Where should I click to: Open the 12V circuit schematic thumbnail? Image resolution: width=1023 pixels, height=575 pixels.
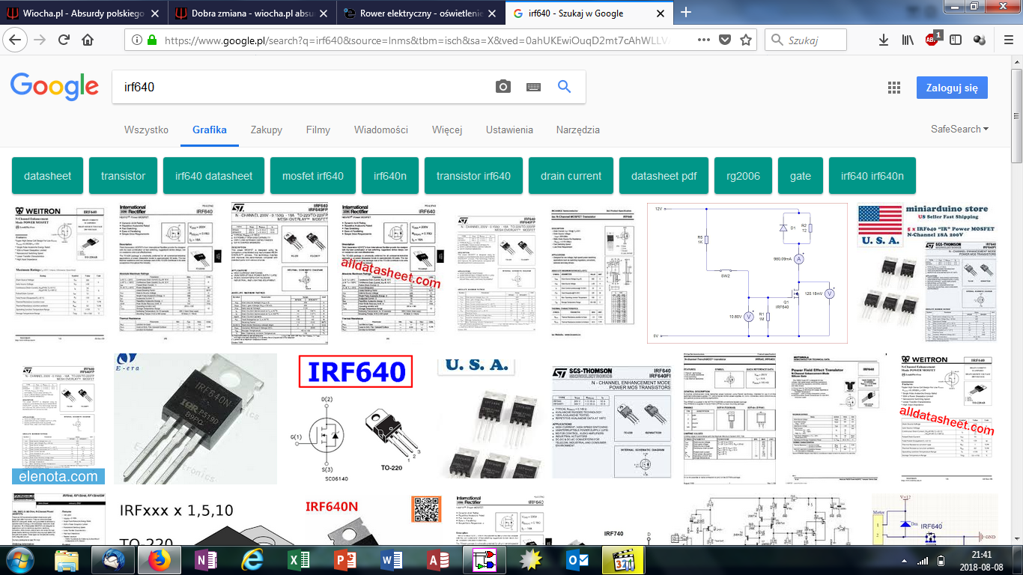[747, 274]
